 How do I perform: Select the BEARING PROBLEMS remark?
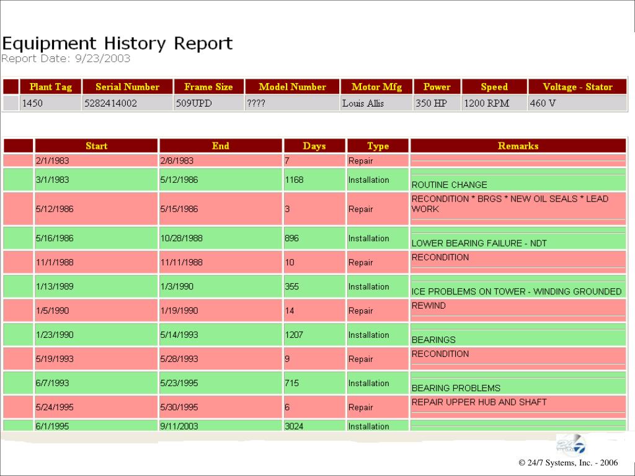pyautogui.click(x=456, y=388)
